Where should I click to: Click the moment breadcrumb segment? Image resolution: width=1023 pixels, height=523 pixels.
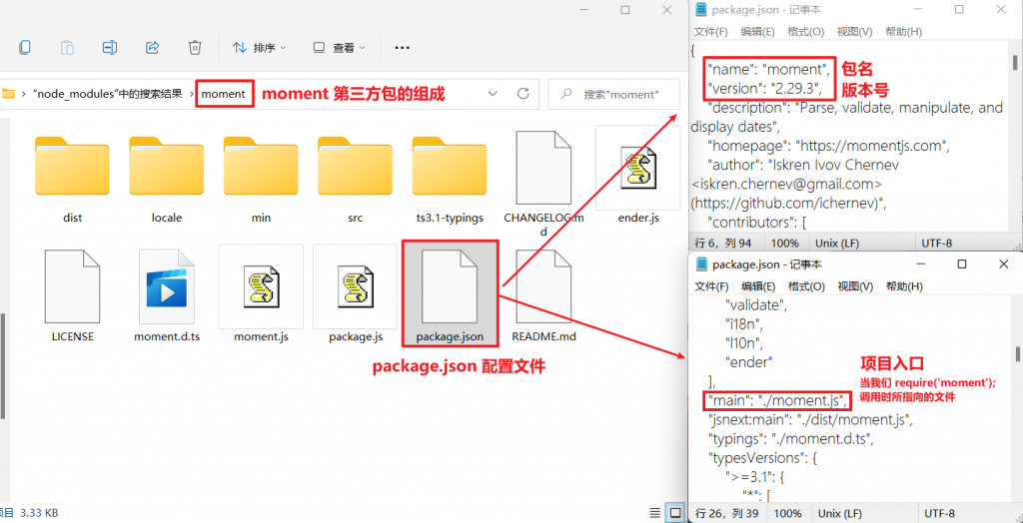[224, 94]
